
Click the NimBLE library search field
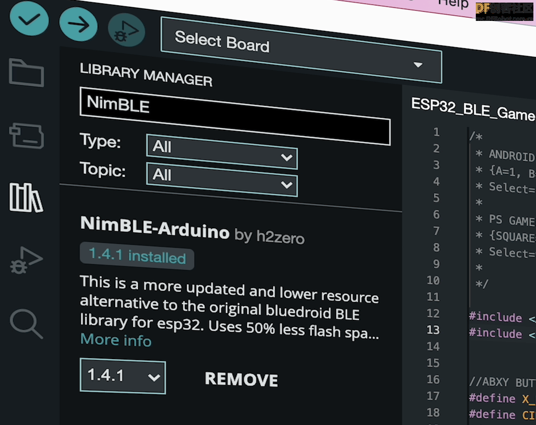[235, 116]
